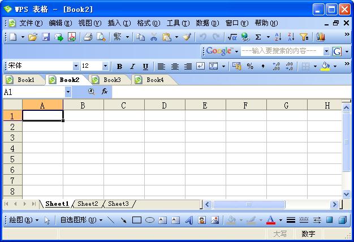Select the Format Painter brush
Screen dimensions: 354x242
(187, 37)
